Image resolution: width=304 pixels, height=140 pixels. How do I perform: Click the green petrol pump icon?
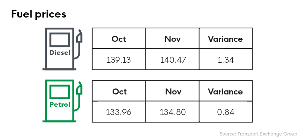tap(62, 101)
